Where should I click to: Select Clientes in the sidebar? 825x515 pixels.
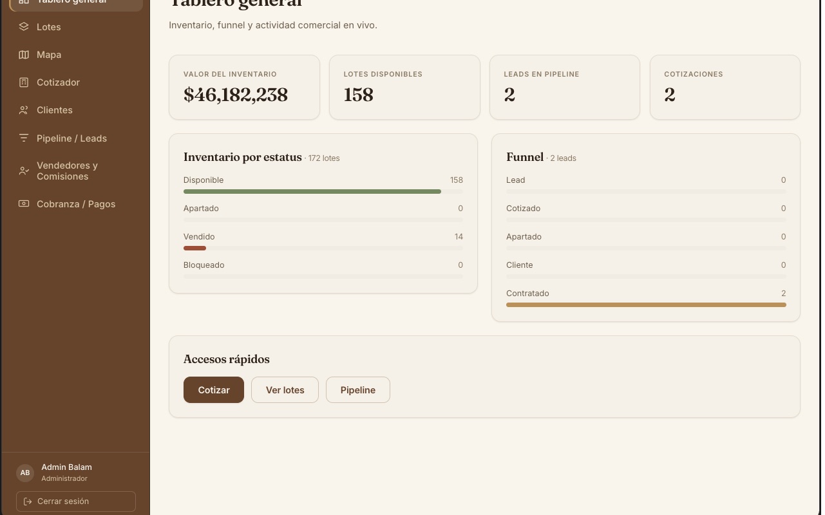tap(76, 110)
